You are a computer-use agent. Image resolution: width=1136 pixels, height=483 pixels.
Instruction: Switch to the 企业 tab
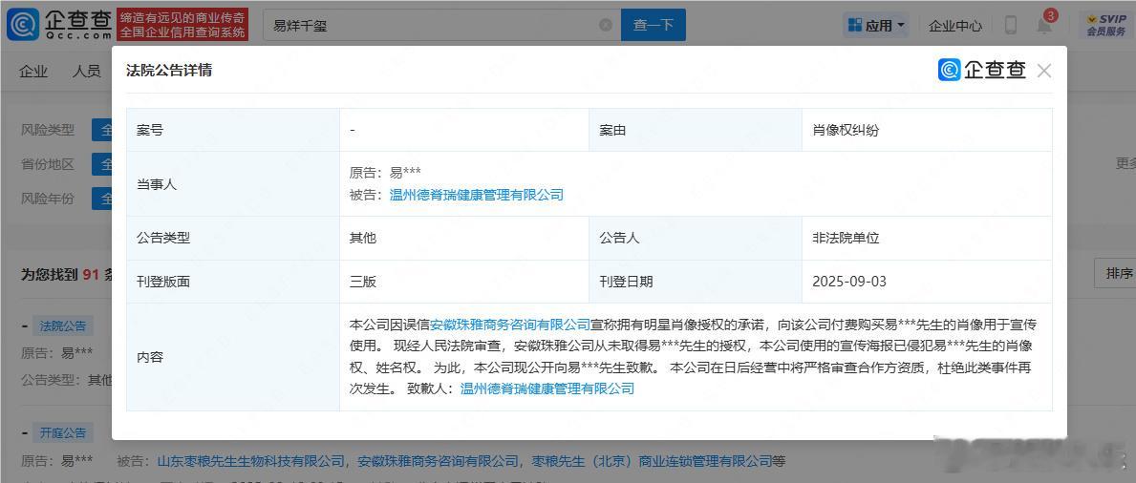point(33,71)
